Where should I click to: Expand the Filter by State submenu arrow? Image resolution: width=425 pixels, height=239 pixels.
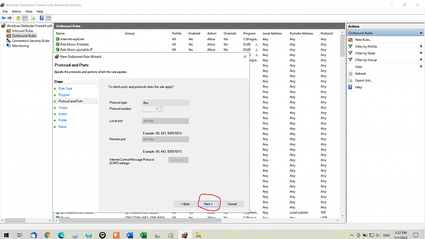[x=421, y=53]
